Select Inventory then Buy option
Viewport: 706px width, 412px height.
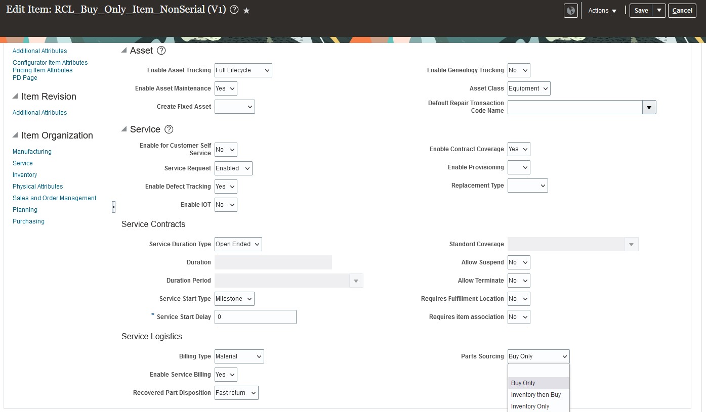[538, 395]
